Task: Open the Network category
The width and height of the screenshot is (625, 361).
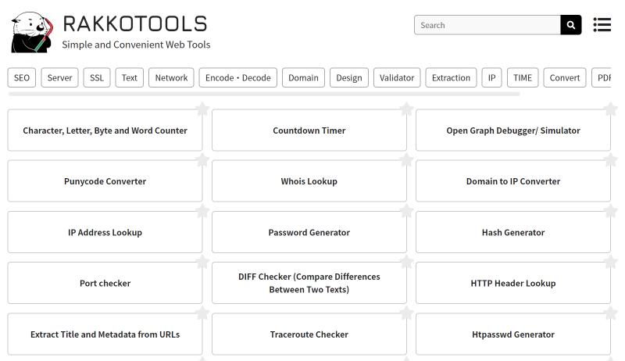Action: (x=171, y=77)
